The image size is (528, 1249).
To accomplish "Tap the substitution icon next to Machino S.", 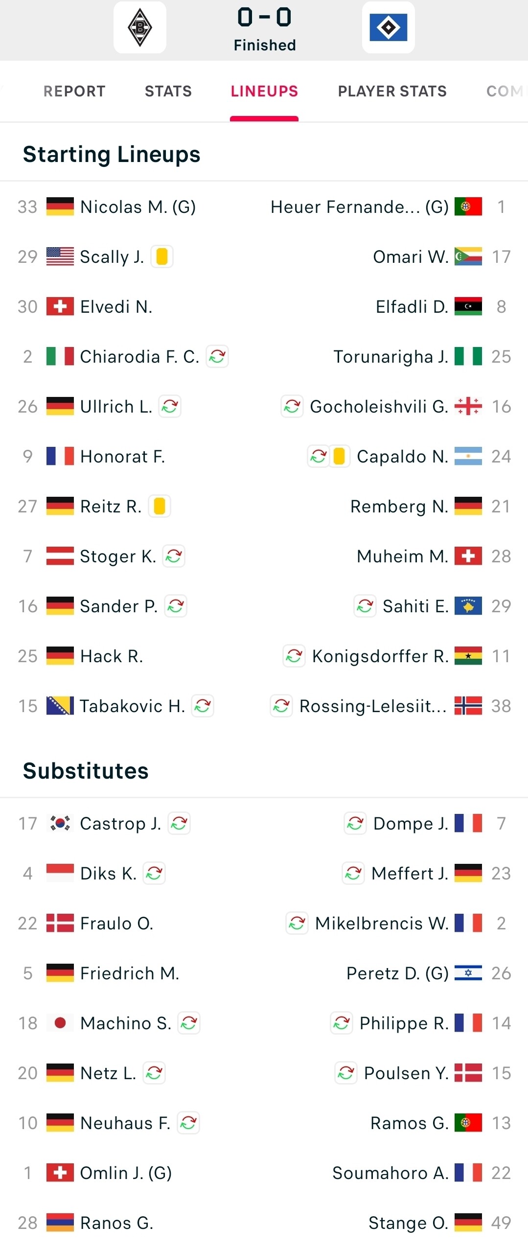I will 189,1023.
